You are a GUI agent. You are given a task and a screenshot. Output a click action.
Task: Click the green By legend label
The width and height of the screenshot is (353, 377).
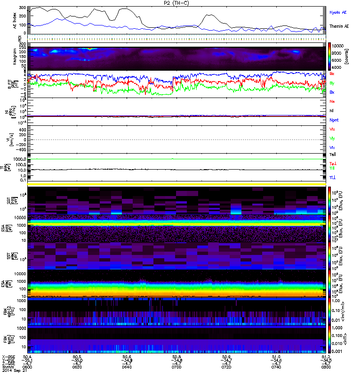332,83
